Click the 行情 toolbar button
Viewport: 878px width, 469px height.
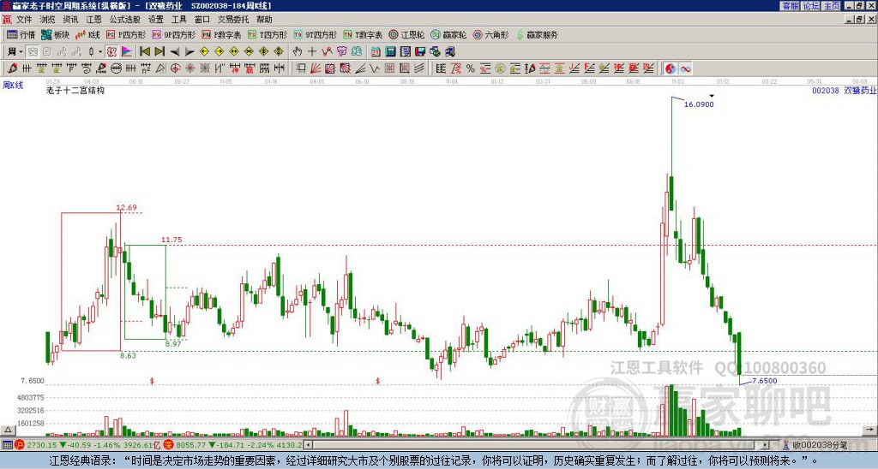coord(21,34)
